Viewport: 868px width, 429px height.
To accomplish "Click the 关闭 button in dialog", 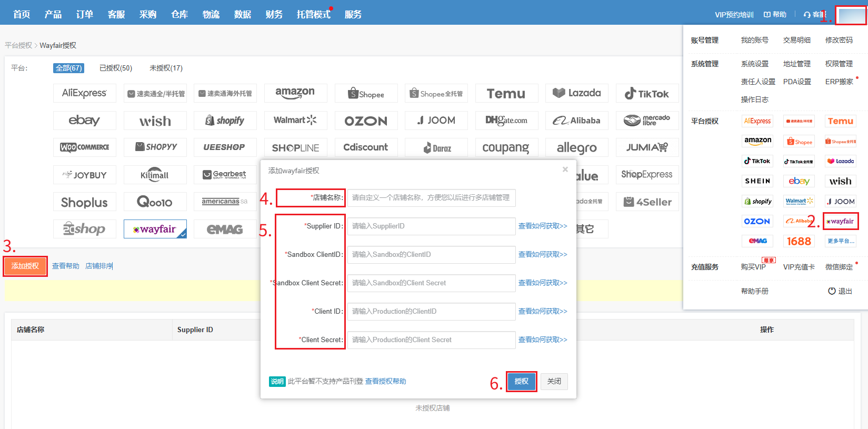I will [554, 381].
